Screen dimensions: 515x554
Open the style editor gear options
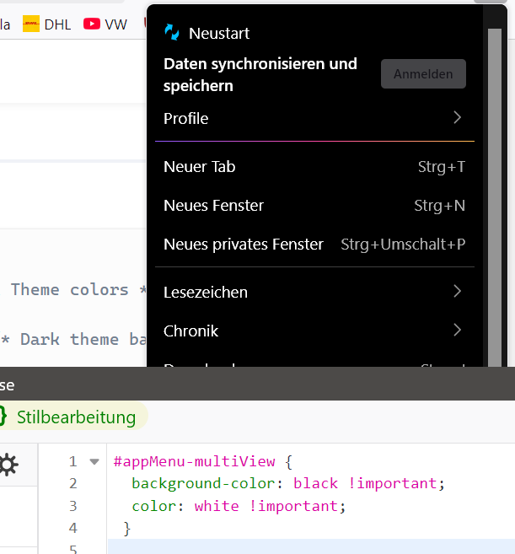(8, 465)
